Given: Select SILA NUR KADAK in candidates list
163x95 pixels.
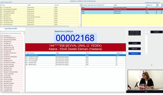Looking at the screenshot, I should (x=12, y=74).
